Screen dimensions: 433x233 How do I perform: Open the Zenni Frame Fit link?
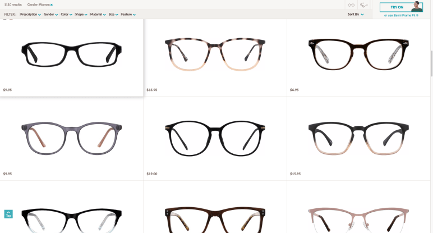[x=401, y=16]
